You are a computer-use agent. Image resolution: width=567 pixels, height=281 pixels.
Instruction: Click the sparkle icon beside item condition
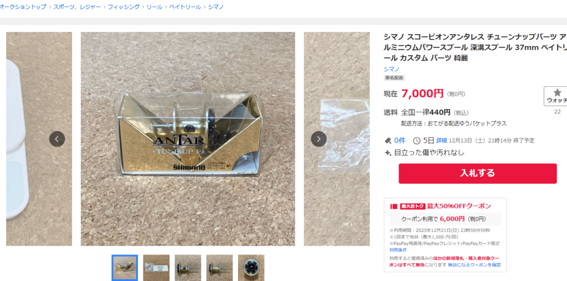tap(388, 153)
